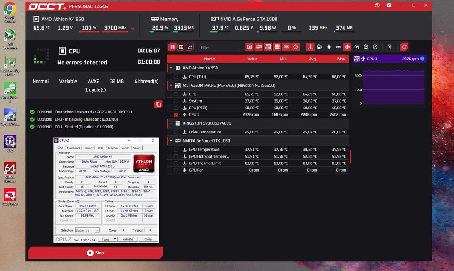Viewport: 454px width, 271px height.
Task: Switch to CPU-Z About tab
Action: coord(137,148)
